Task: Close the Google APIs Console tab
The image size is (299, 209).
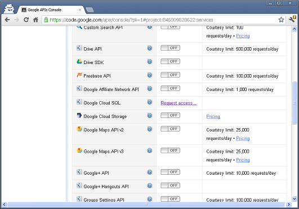Action: tap(80, 10)
